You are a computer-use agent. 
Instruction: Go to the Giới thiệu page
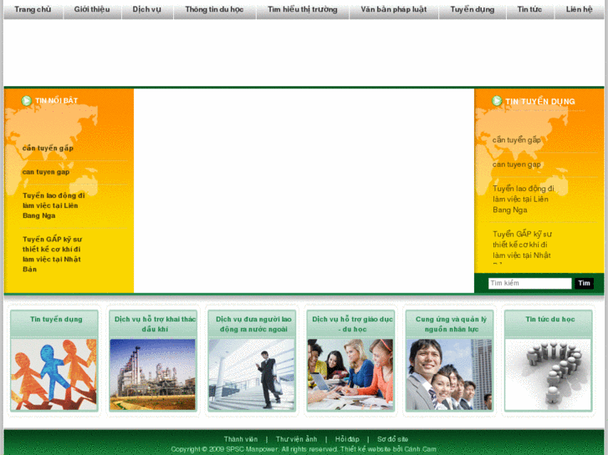[92, 9]
